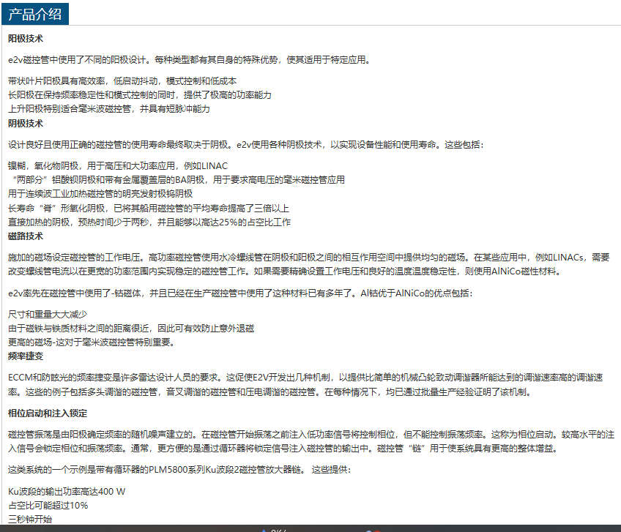This screenshot has height=532, width=621.
Task: Click the 三秒钟开始 line
Action: 30,519
